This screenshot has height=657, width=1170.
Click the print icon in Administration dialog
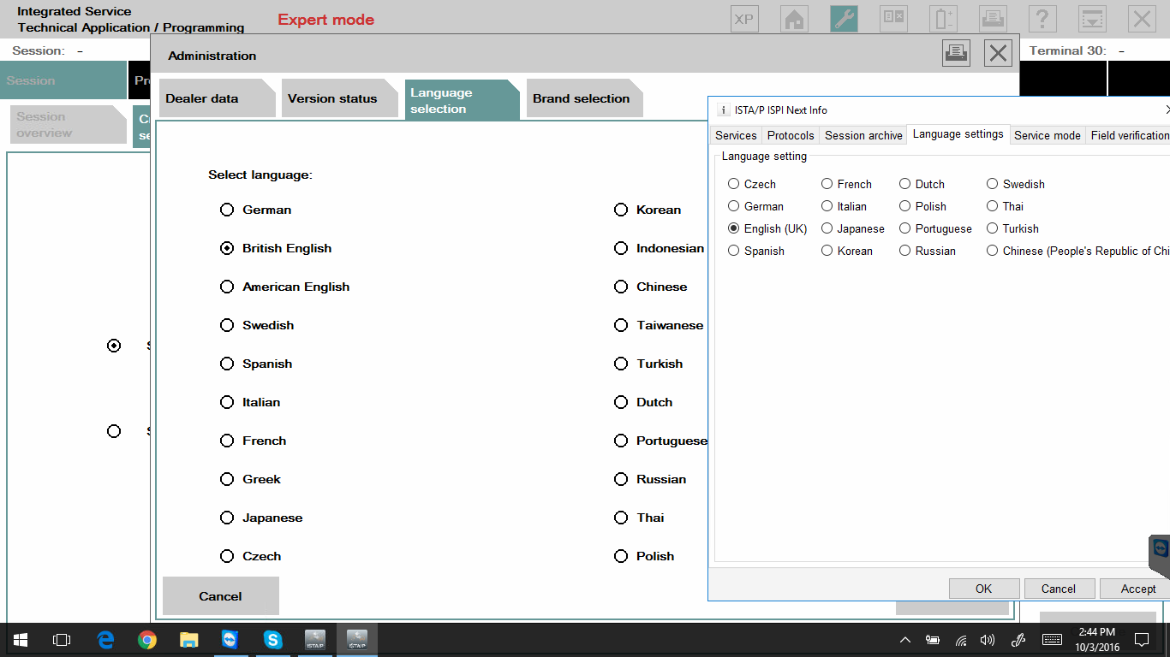click(x=956, y=53)
